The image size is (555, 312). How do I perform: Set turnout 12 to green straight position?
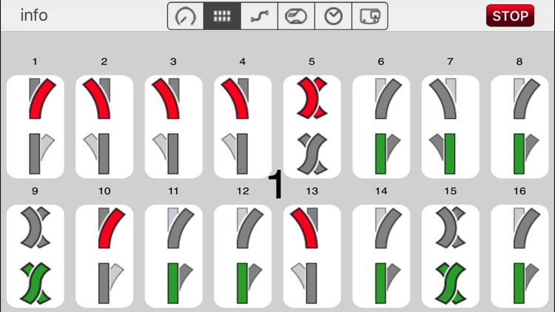click(x=249, y=283)
